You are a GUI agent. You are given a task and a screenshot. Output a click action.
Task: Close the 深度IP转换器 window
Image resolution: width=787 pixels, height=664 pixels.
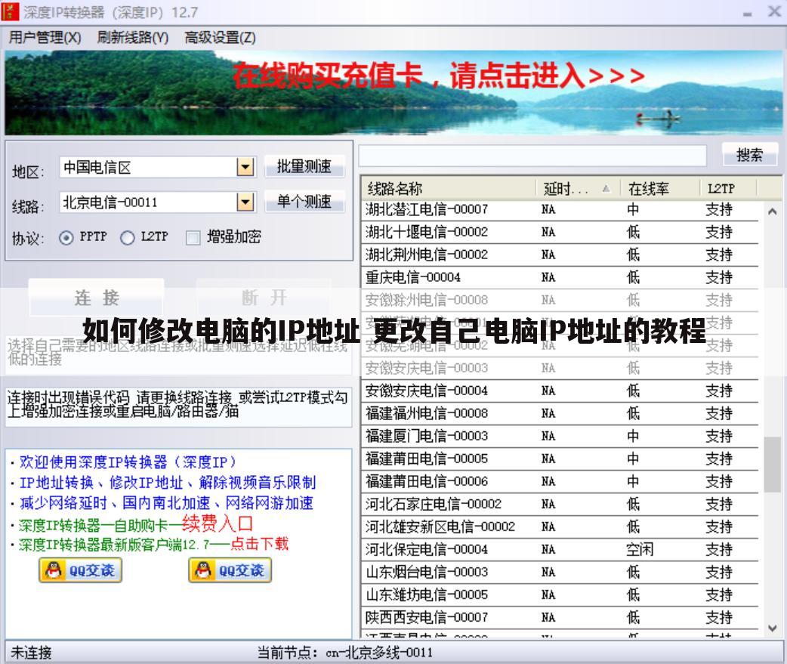point(774,12)
